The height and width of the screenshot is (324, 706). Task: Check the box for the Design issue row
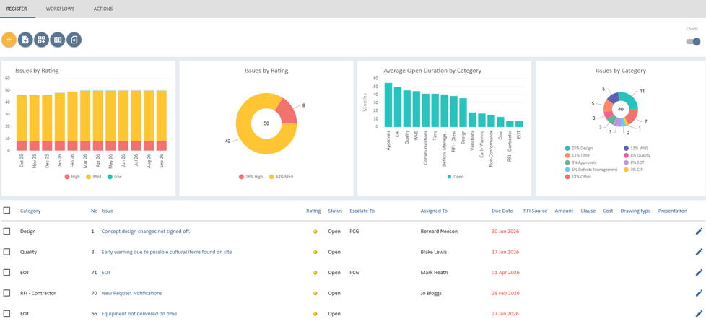click(6, 232)
